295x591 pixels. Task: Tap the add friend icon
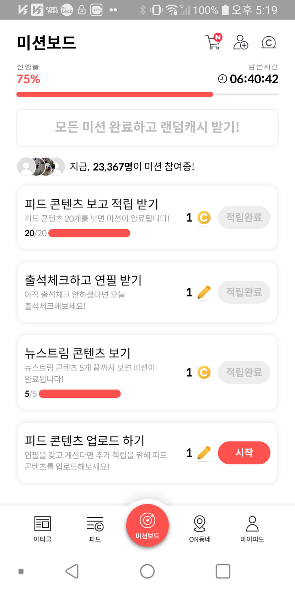point(241,42)
